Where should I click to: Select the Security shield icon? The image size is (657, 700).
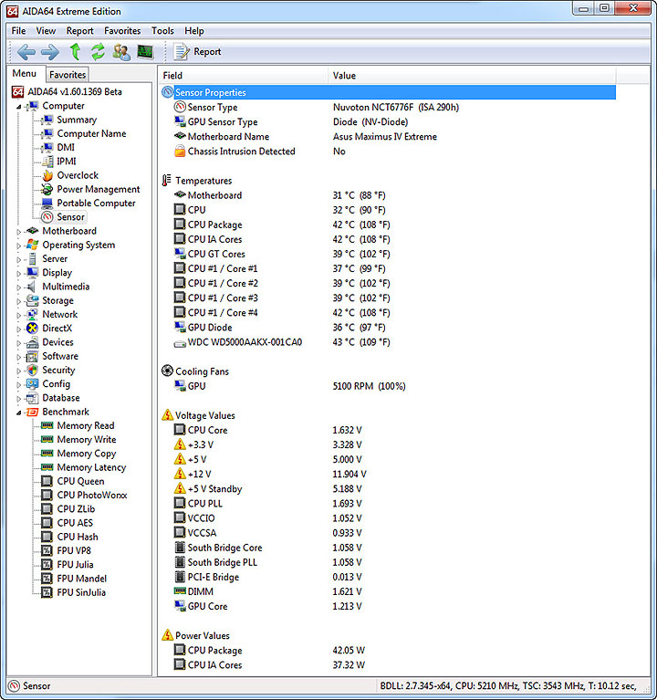[x=32, y=371]
